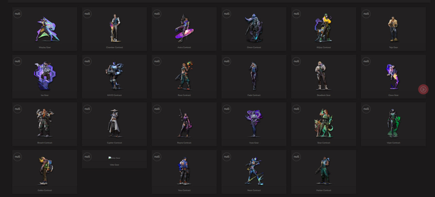Select the Tejo Gear agent image
This screenshot has height=197, width=435.
click(x=393, y=29)
